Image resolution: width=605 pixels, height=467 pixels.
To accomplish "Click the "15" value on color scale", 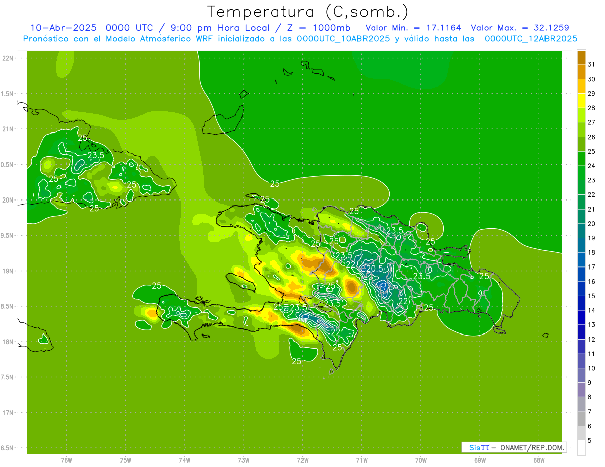I will click(592, 296).
